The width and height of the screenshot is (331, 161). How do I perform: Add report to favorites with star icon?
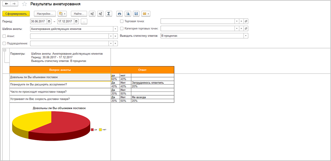[x=24, y=4]
